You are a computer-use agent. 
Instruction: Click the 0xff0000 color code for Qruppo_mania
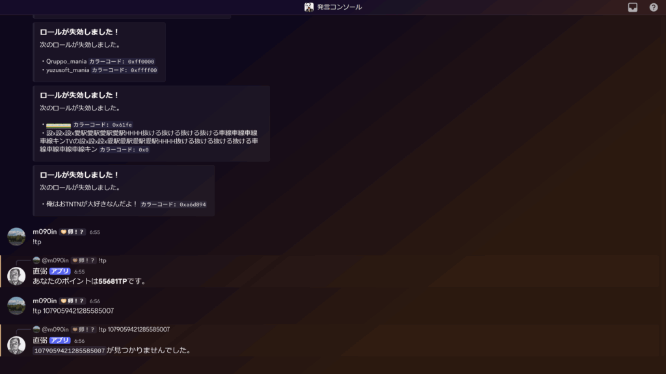142,61
